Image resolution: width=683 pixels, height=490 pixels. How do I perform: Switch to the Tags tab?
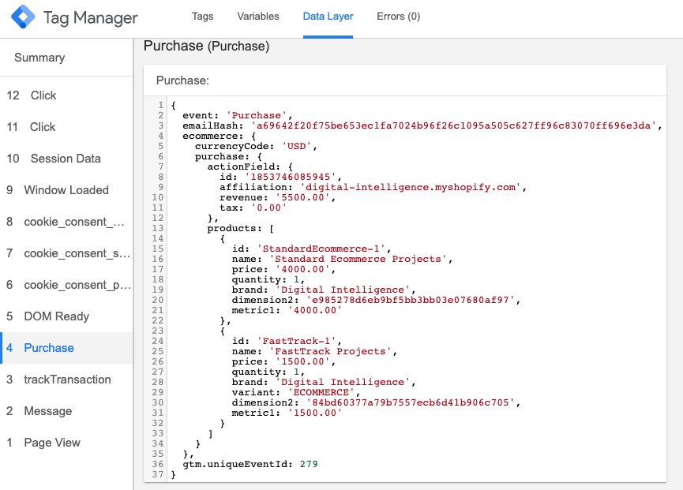click(202, 16)
